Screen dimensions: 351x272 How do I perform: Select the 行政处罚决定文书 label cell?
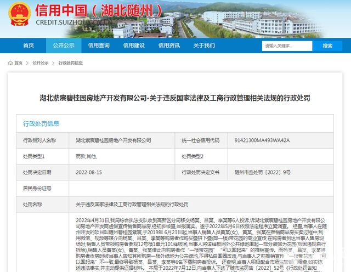(x=201, y=172)
